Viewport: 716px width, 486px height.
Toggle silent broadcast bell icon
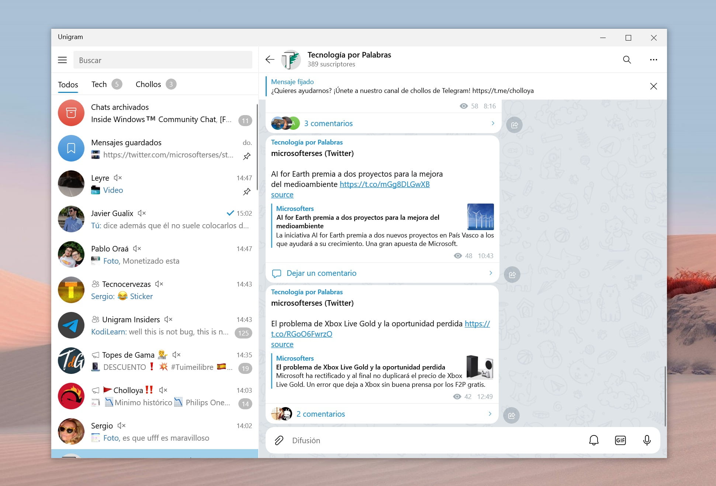[x=594, y=440]
